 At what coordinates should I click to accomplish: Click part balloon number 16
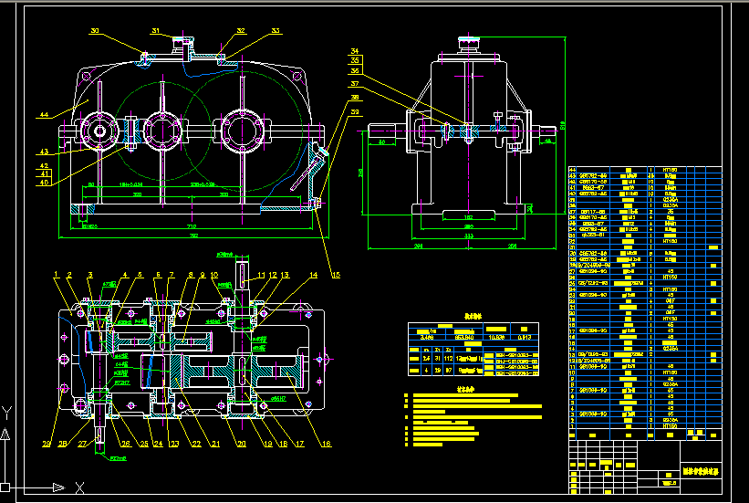327,445
